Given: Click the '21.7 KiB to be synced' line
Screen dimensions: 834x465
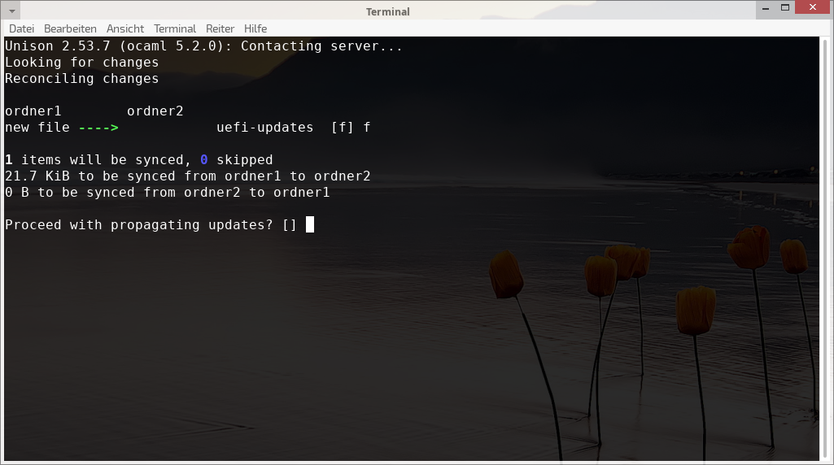Looking at the screenshot, I should [188, 176].
